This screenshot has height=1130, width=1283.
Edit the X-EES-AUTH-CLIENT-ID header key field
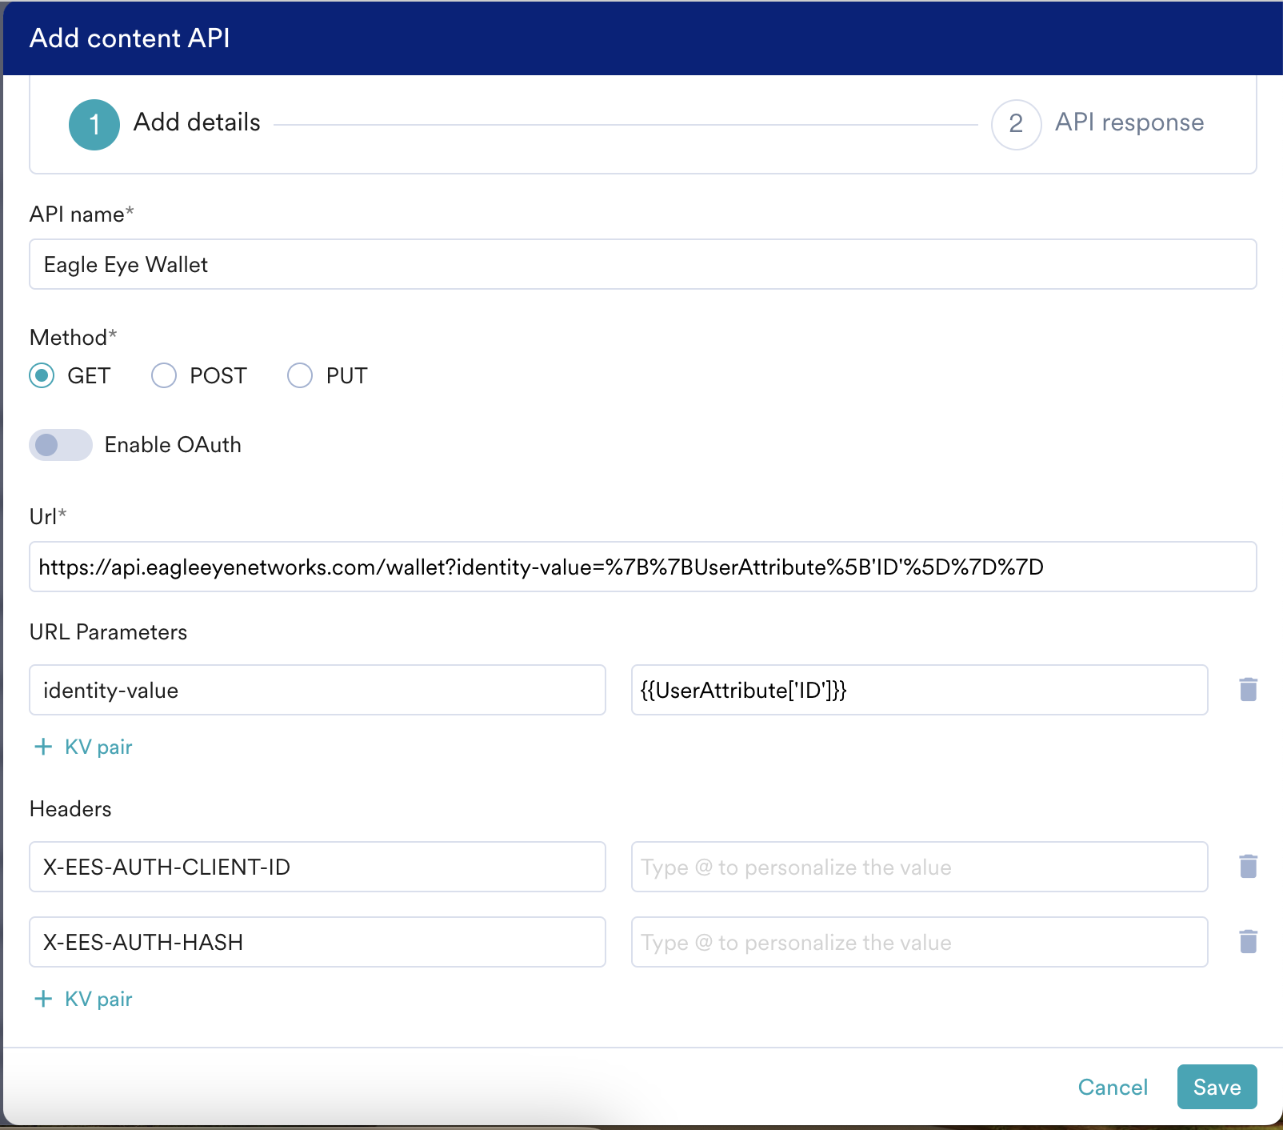[x=318, y=867]
